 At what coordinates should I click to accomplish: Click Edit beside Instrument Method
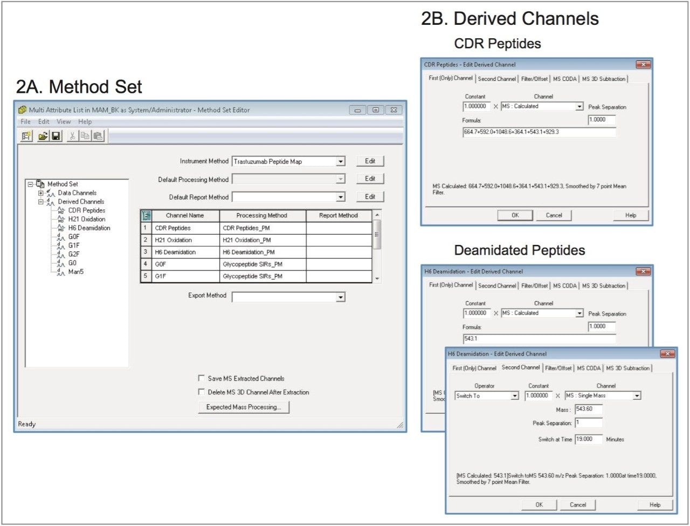pyautogui.click(x=370, y=161)
